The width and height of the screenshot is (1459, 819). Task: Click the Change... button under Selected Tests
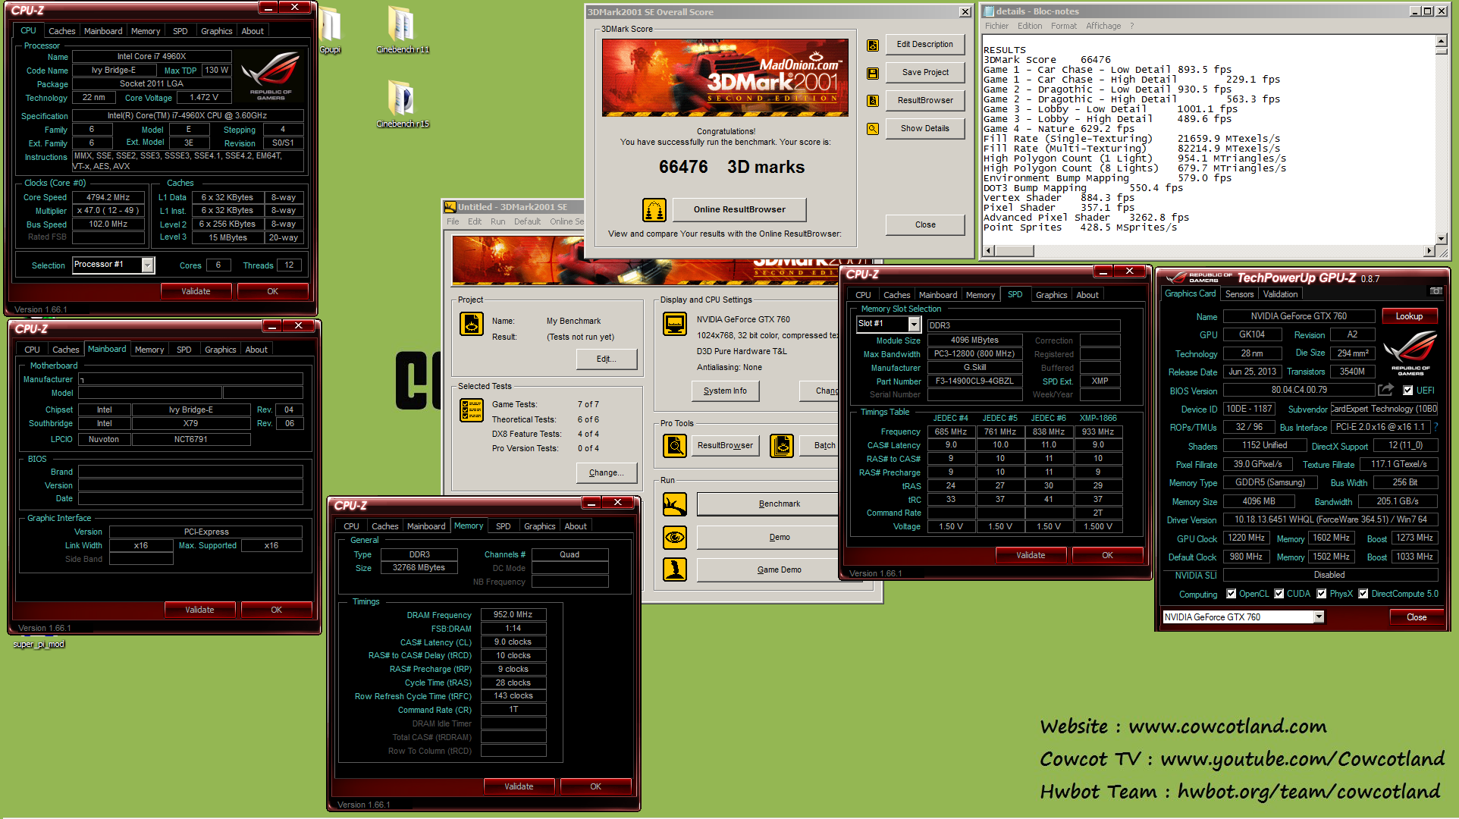[x=606, y=473]
